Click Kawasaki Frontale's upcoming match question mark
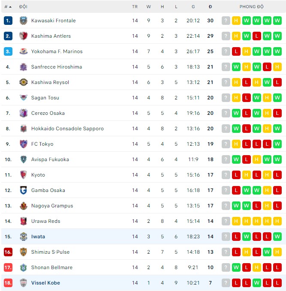The image size is (286, 291). coord(226,21)
